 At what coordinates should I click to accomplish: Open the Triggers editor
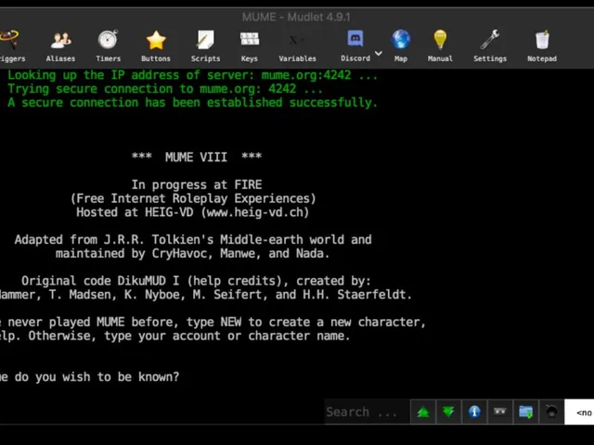[11, 46]
